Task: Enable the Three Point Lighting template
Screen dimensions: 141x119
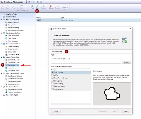Action: [x=53, y=78]
